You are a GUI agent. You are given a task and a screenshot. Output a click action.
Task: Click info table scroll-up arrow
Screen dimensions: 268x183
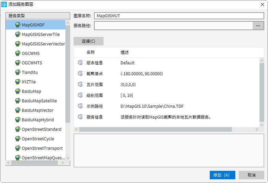[x=262, y=60]
